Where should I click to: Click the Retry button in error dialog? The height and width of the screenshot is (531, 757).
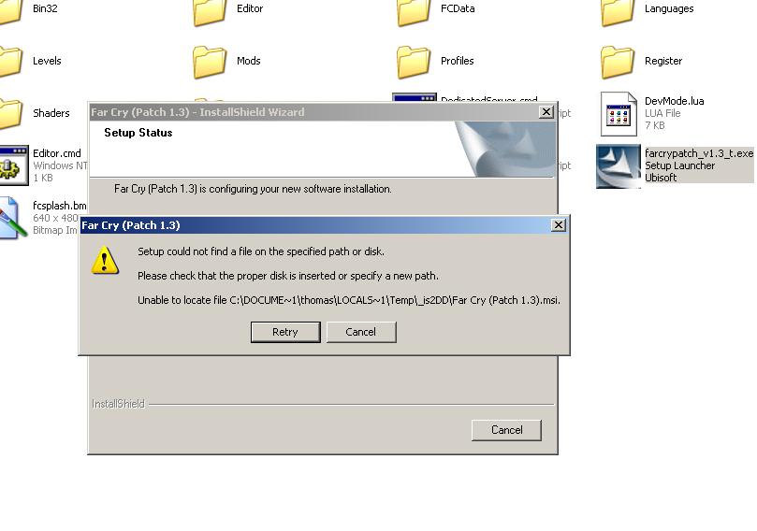click(x=285, y=332)
